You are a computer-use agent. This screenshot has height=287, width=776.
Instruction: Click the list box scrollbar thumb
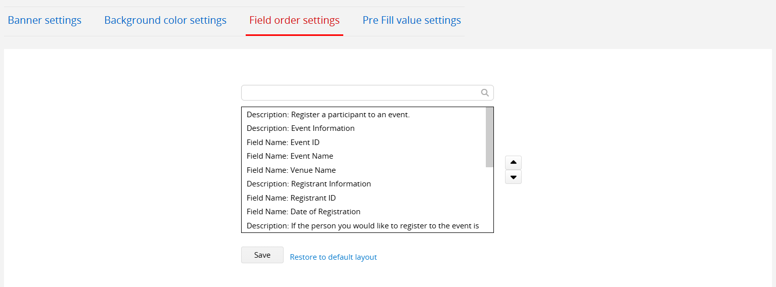[489, 137]
